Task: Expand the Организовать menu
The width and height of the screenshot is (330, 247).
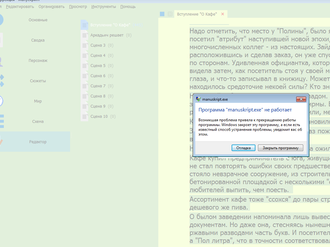Action: point(51,7)
